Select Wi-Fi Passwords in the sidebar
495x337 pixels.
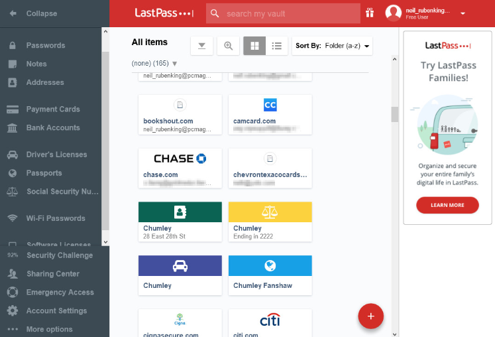[56, 218]
